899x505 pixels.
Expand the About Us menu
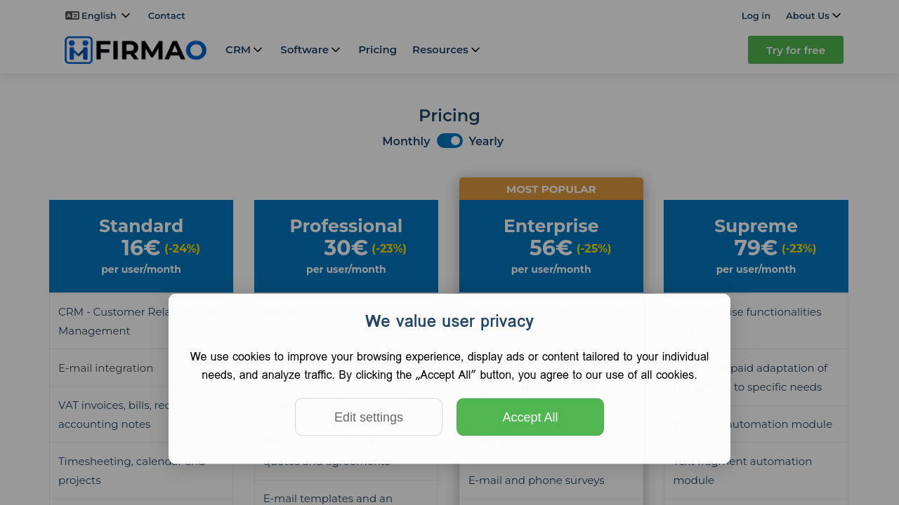pos(813,15)
